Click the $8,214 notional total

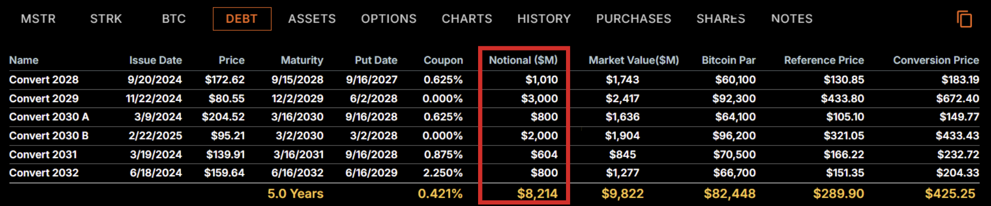537,193
